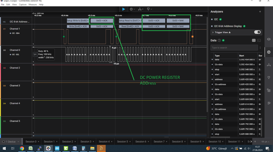Open the Analyzers panel icon in sidebar
The width and height of the screenshot is (273, 152).
pos(269,52)
